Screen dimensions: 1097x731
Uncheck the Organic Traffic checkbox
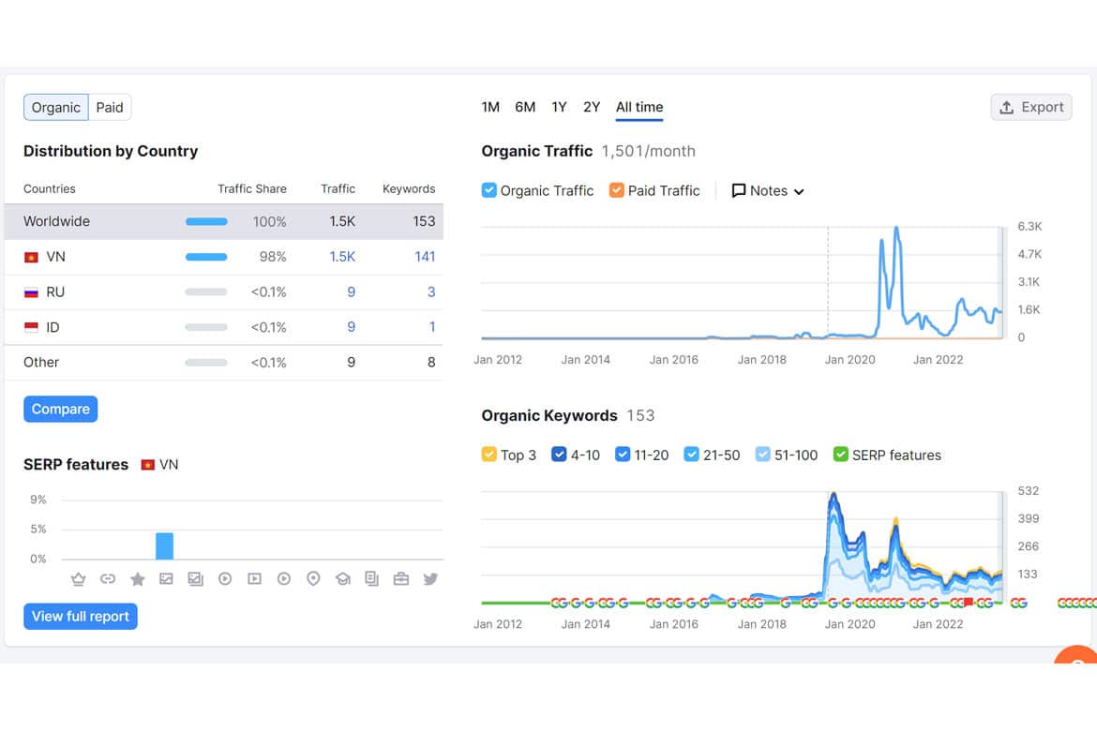click(x=489, y=190)
